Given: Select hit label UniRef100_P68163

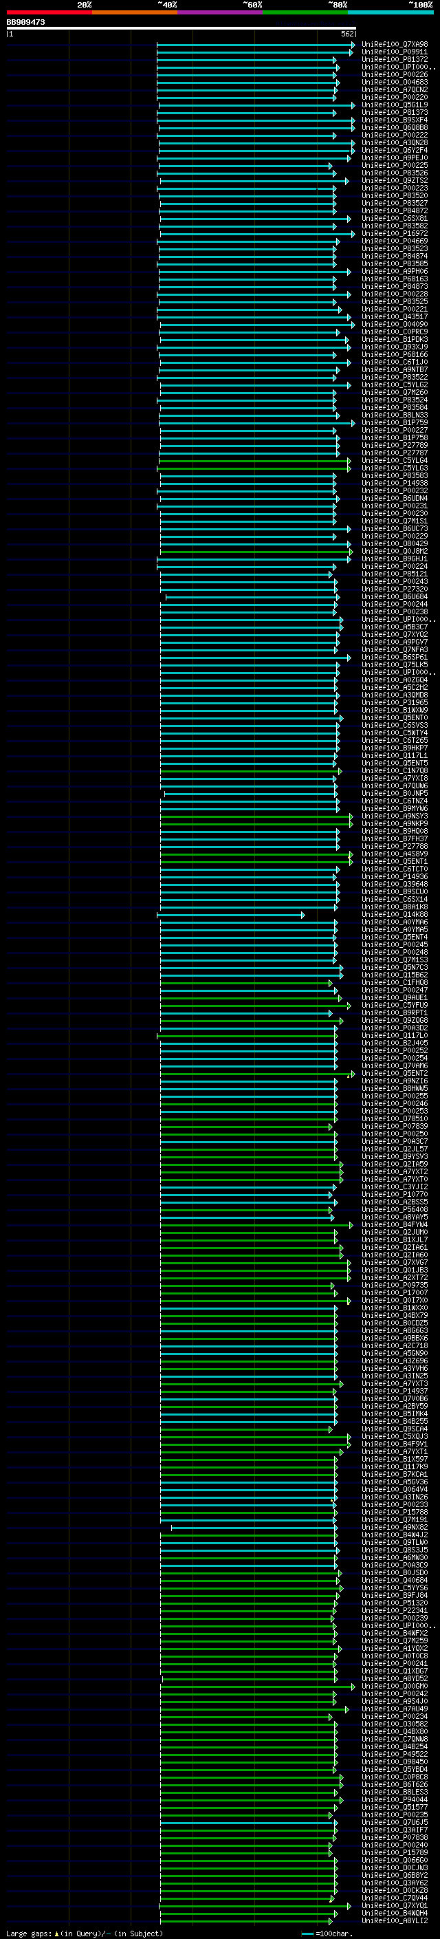Looking at the screenshot, I should (394, 279).
